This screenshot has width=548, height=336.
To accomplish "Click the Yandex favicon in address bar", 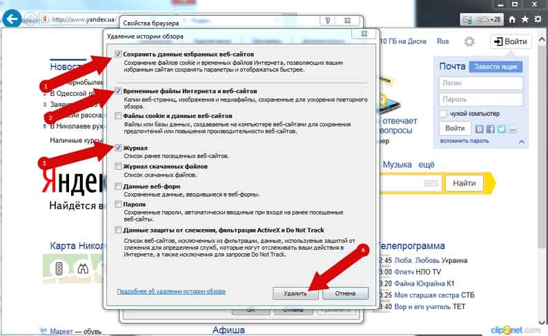I will [x=46, y=19].
